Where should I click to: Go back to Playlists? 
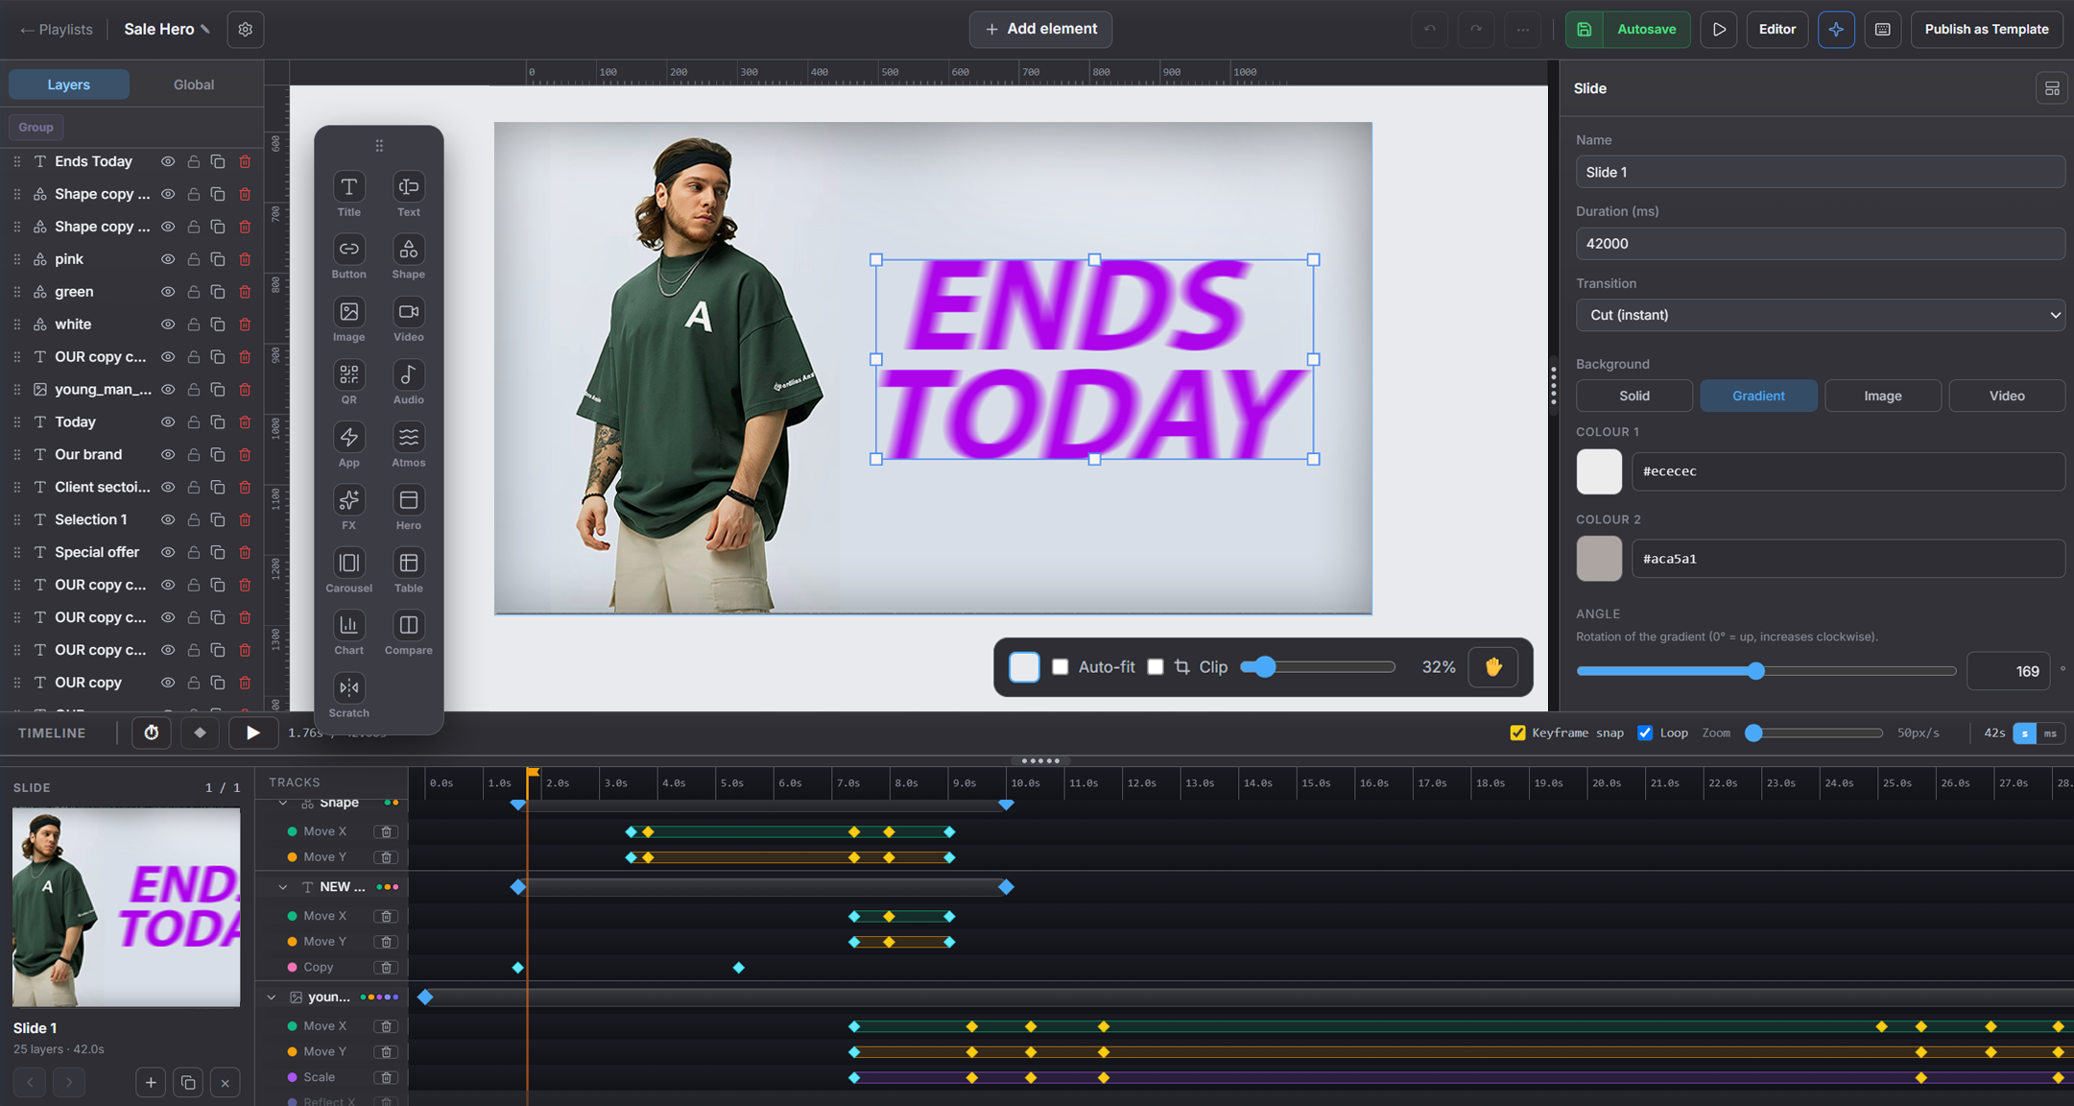(57, 30)
